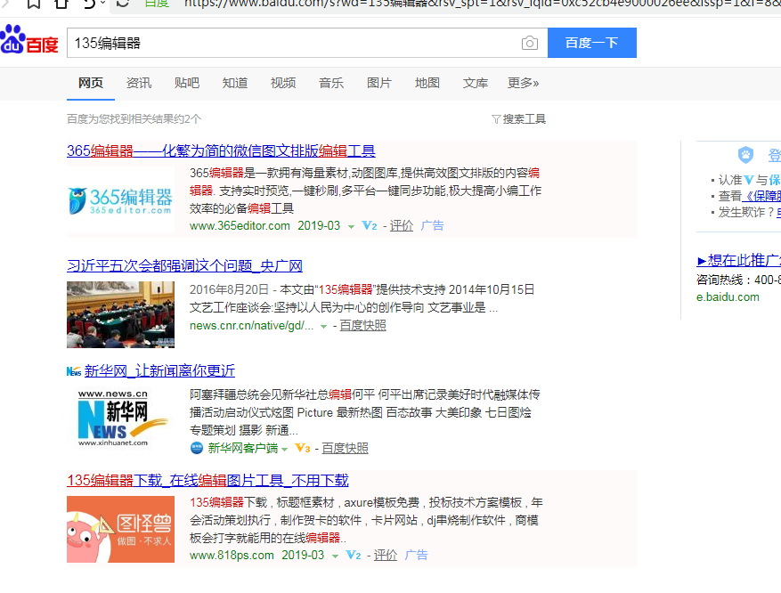Switch to the 资讯 tab
Viewport: 781px width, 593px height.
point(139,83)
